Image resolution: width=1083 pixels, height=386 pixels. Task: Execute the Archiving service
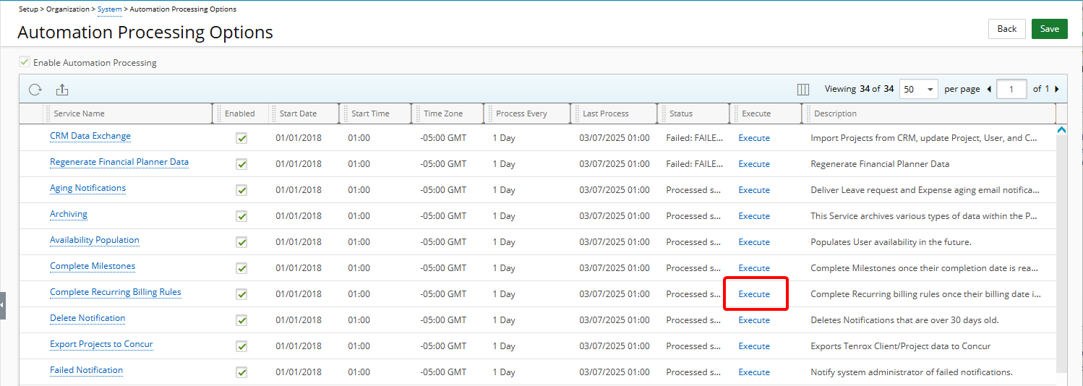[754, 216]
